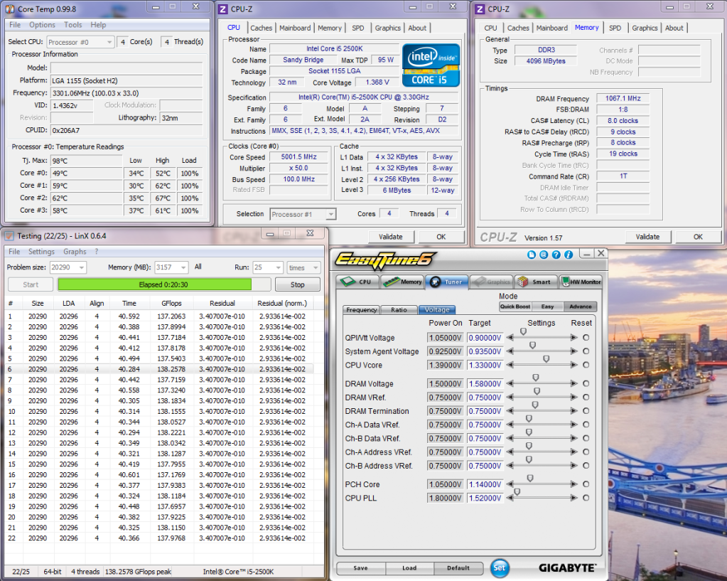This screenshot has width=727, height=581.
Task: Expand the LinX Problem size dropdown
Action: tap(80, 267)
